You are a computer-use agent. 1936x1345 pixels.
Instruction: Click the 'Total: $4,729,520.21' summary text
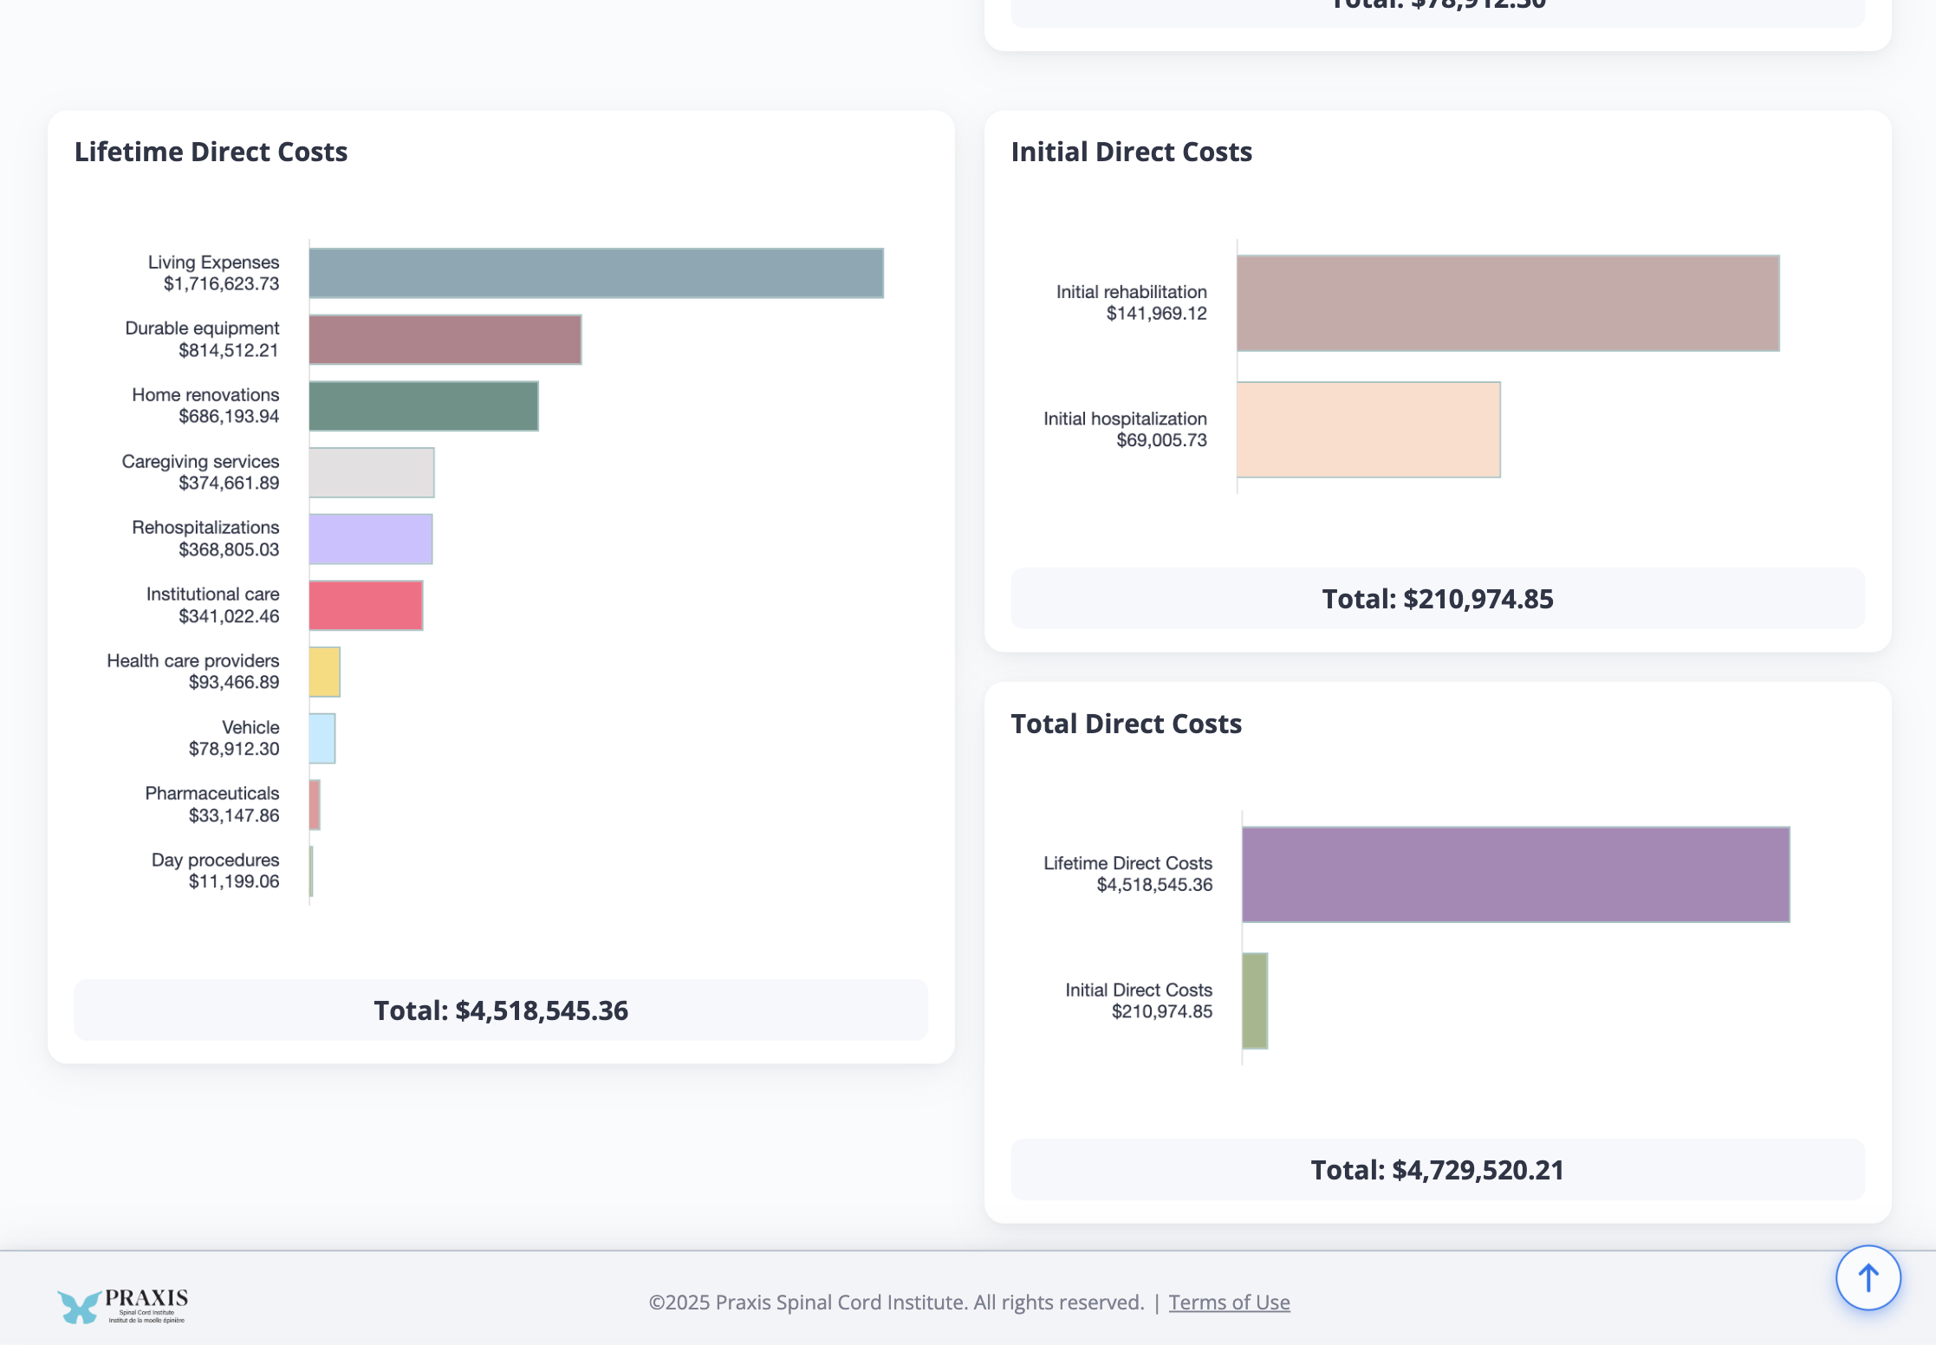coord(1438,1170)
